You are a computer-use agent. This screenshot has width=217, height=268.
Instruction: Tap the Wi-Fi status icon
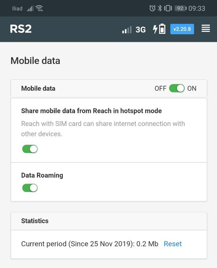(39, 8)
